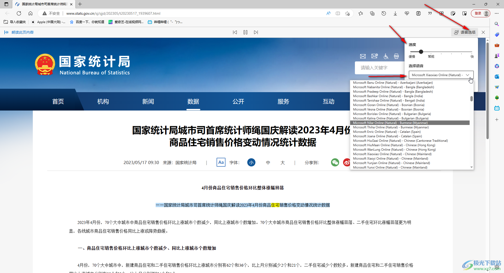
Task: Open 哔哩哔哩 bookmark
Action: click(x=165, y=22)
